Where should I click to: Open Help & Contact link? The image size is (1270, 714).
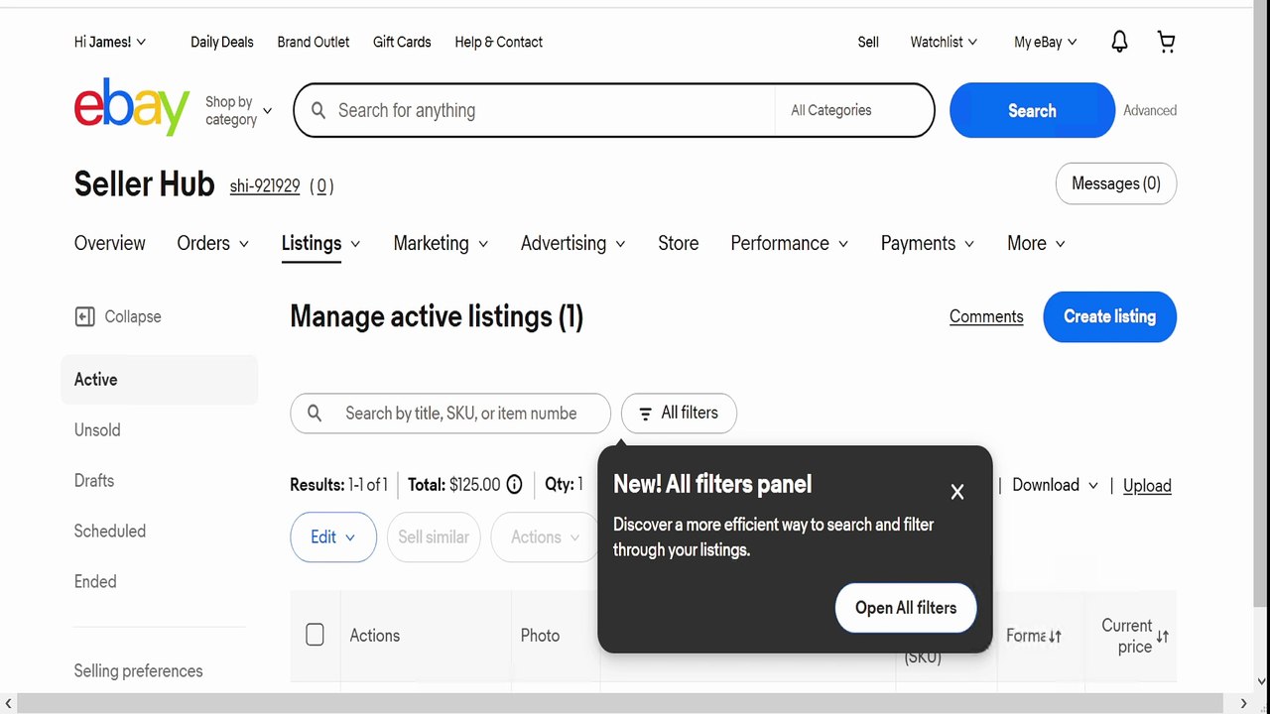tap(498, 42)
